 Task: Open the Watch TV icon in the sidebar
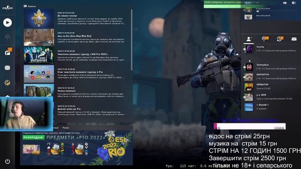8,68
